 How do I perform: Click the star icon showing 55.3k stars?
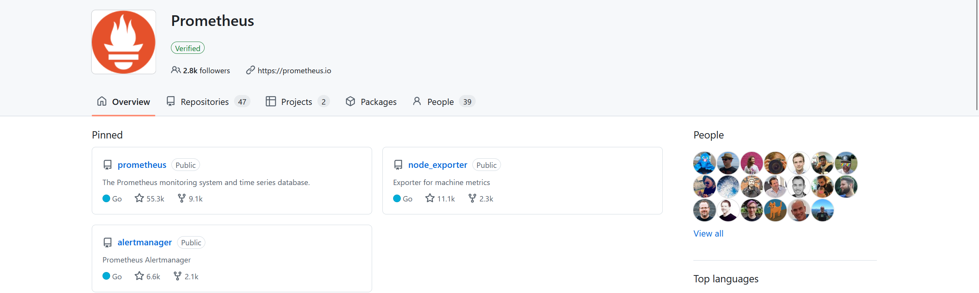pos(139,198)
